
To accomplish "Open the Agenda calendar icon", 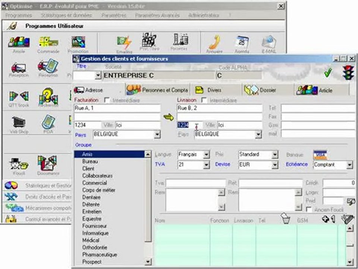I will pos(242,44).
